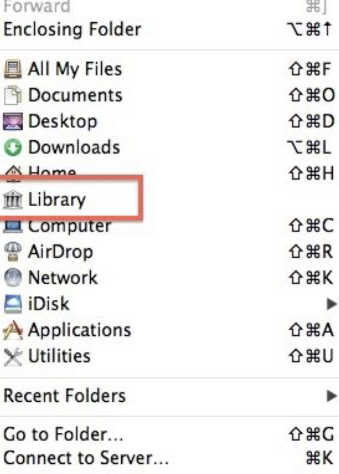This screenshot has height=474, width=339.
Task: Click the Desktop picture icon
Action: click(x=13, y=121)
